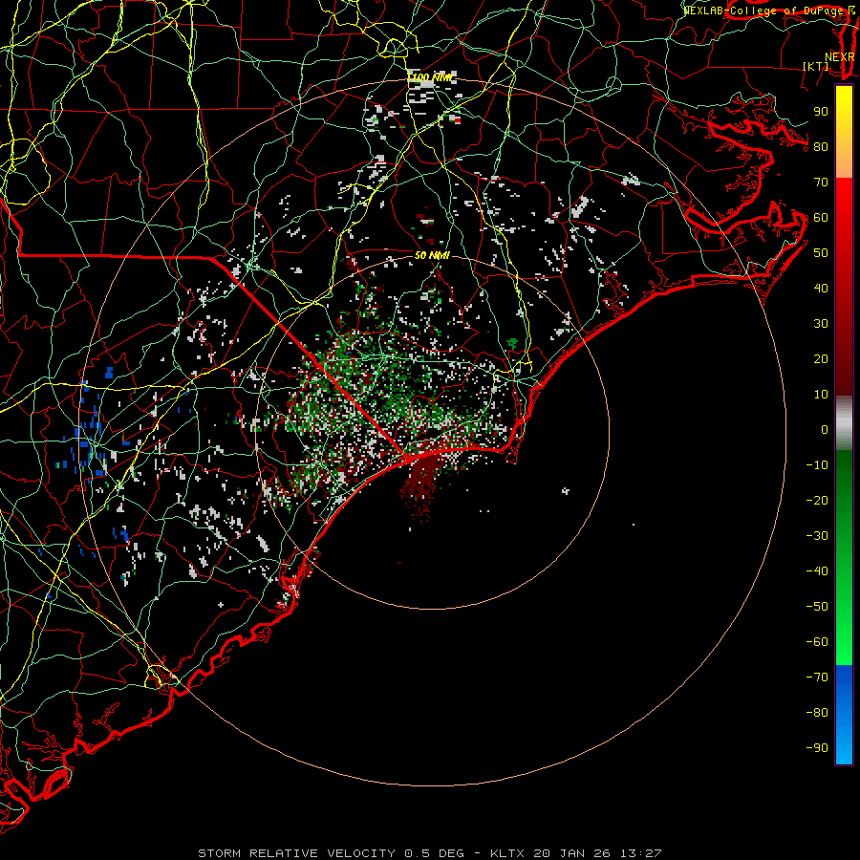This screenshot has height=860, width=860.
Task: Click the 0 value on the velocity scale
Action: (825, 429)
